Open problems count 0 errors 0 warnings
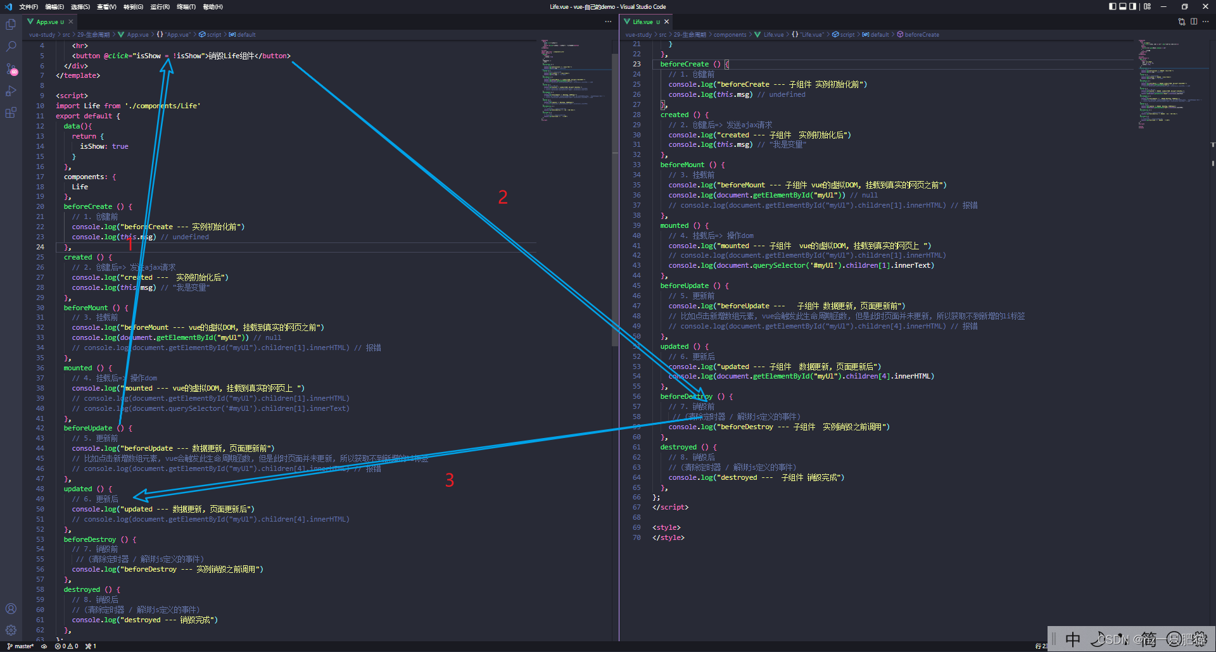The height and width of the screenshot is (652, 1216). click(x=66, y=646)
